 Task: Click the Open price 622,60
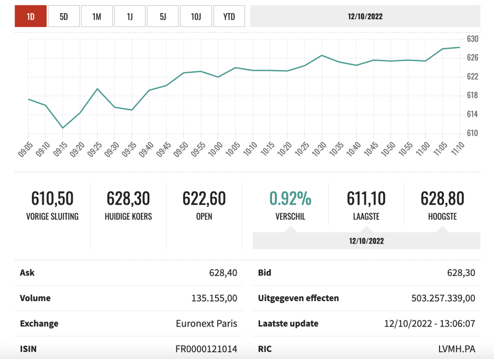click(x=204, y=198)
